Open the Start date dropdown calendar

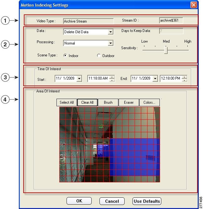coord(79,79)
